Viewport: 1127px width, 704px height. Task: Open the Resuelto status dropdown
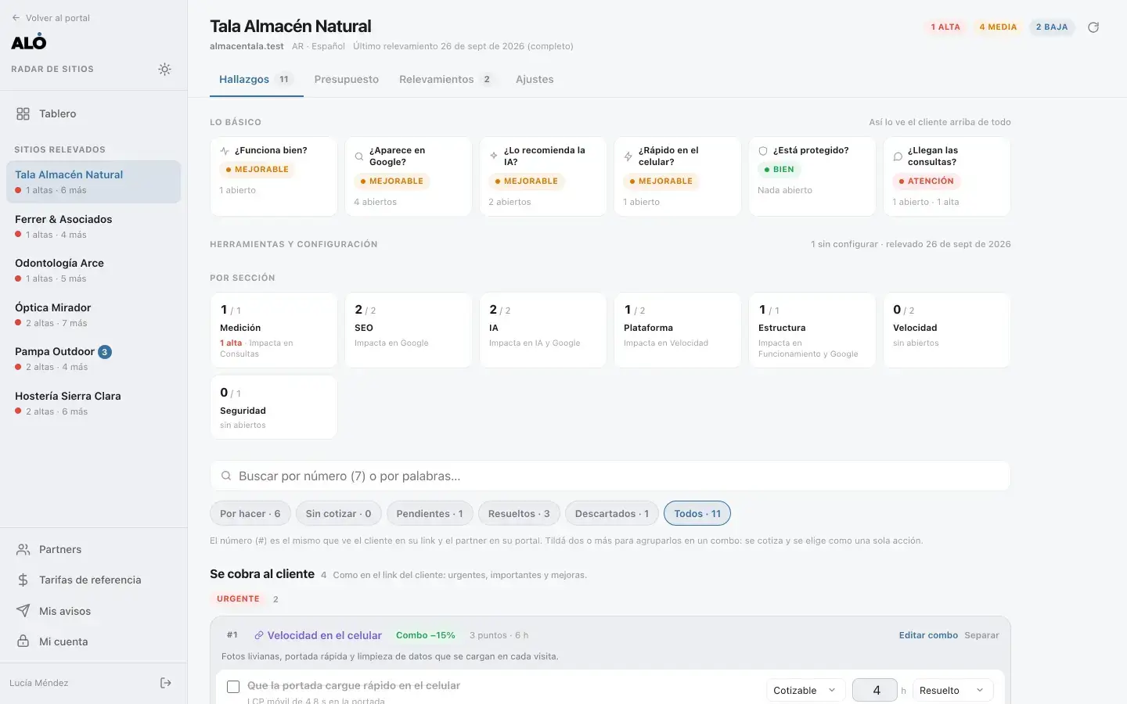[x=952, y=690]
